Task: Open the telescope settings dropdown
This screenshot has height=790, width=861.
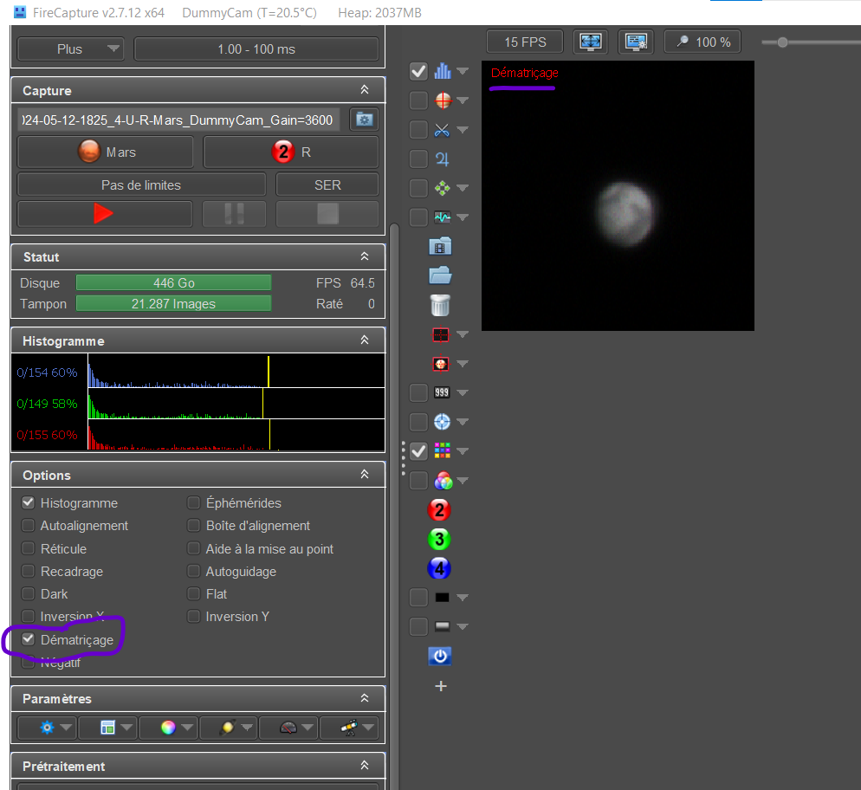Action: pyautogui.click(x=349, y=728)
